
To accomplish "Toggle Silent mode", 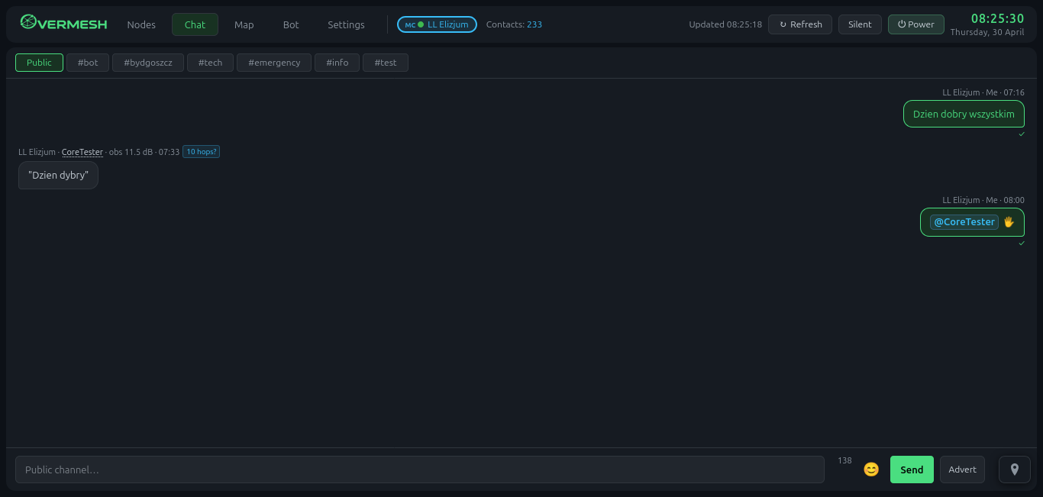I will pyautogui.click(x=860, y=24).
